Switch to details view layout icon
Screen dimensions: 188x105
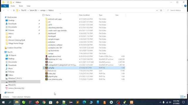tap(182, 97)
